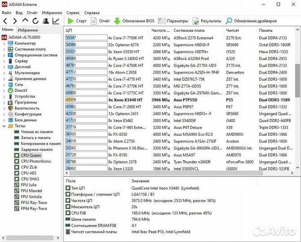Open the Файл menu
This screenshot has width=301, height=242.
pos(6,13)
